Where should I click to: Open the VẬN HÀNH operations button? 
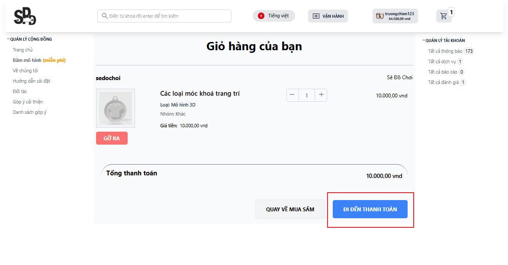tap(328, 16)
